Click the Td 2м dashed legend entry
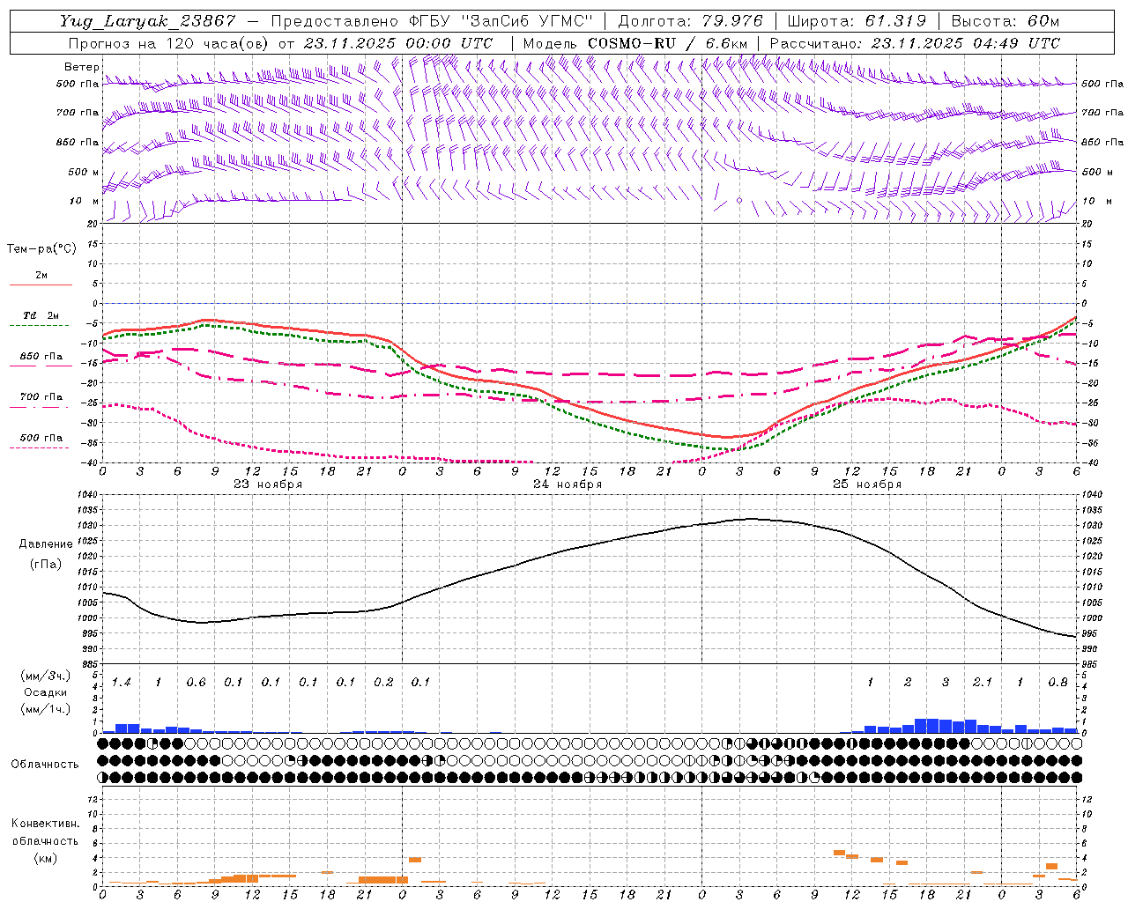 (41, 315)
